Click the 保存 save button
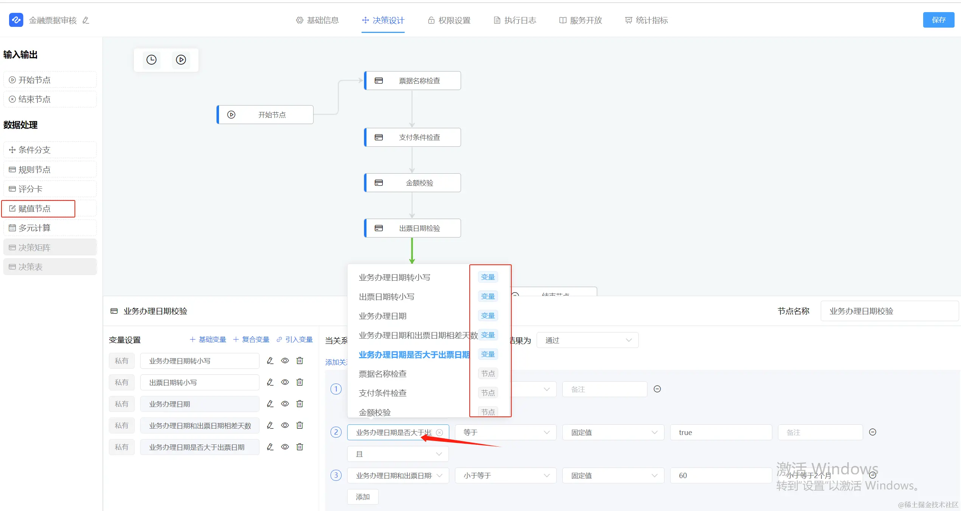 coord(938,20)
